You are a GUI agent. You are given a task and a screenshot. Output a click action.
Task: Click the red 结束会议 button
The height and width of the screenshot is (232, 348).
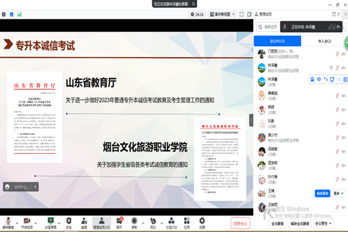pyautogui.click(x=240, y=223)
